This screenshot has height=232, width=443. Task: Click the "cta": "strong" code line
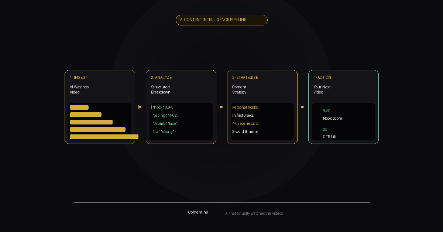pyautogui.click(x=164, y=131)
